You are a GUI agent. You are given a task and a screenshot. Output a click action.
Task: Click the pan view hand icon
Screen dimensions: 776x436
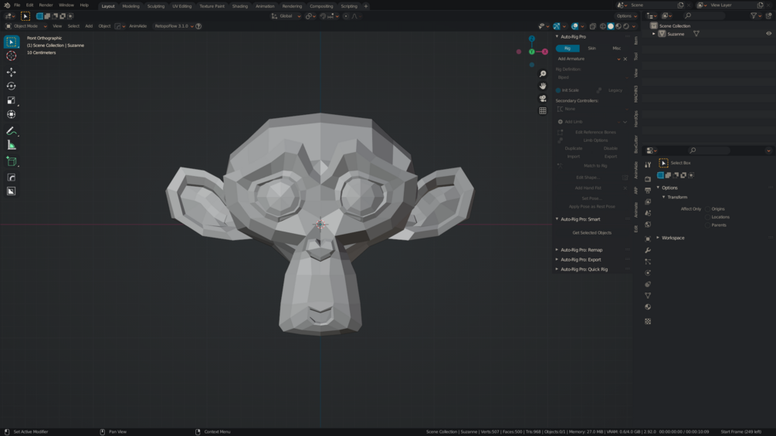click(x=543, y=86)
